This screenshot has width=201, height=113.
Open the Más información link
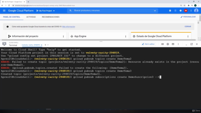68,27
